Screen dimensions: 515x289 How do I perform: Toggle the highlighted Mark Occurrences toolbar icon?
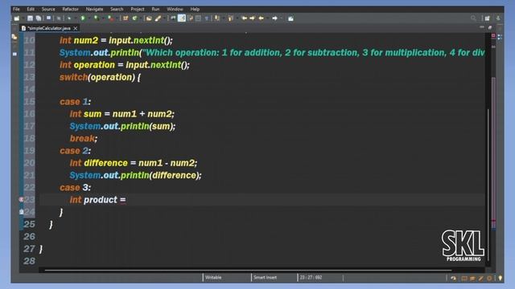[182, 18]
